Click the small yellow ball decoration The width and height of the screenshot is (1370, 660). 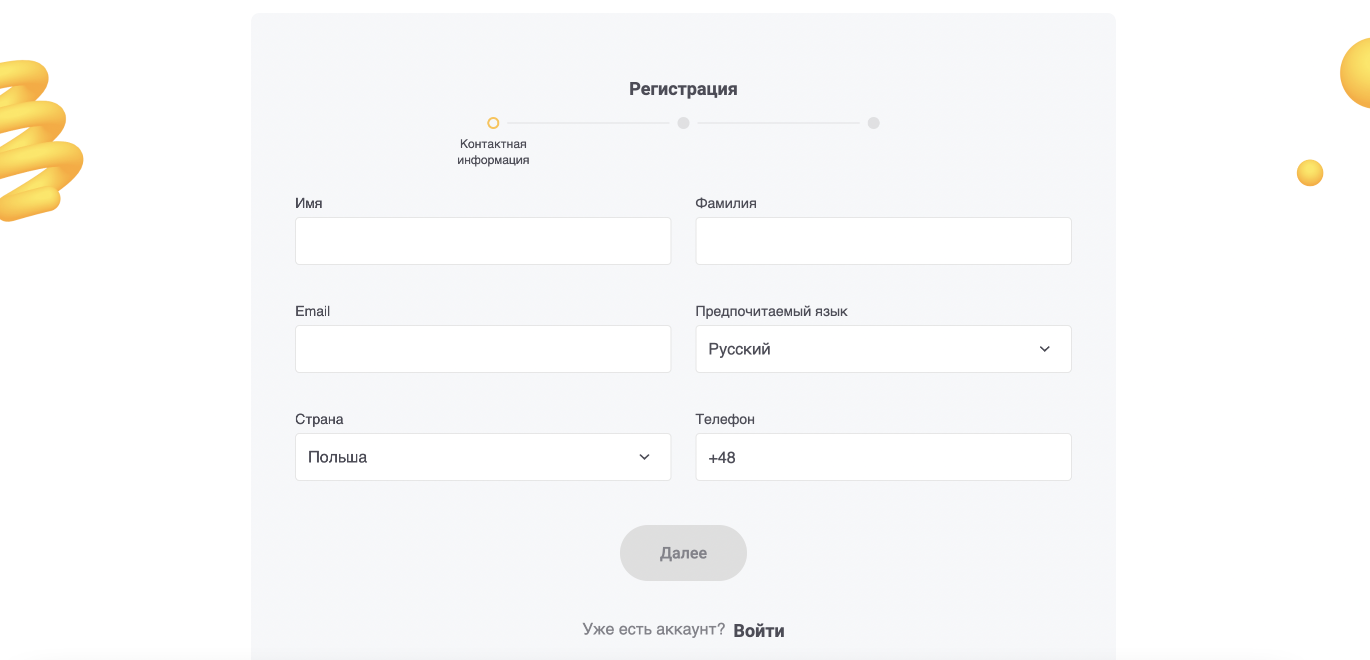[1309, 172]
